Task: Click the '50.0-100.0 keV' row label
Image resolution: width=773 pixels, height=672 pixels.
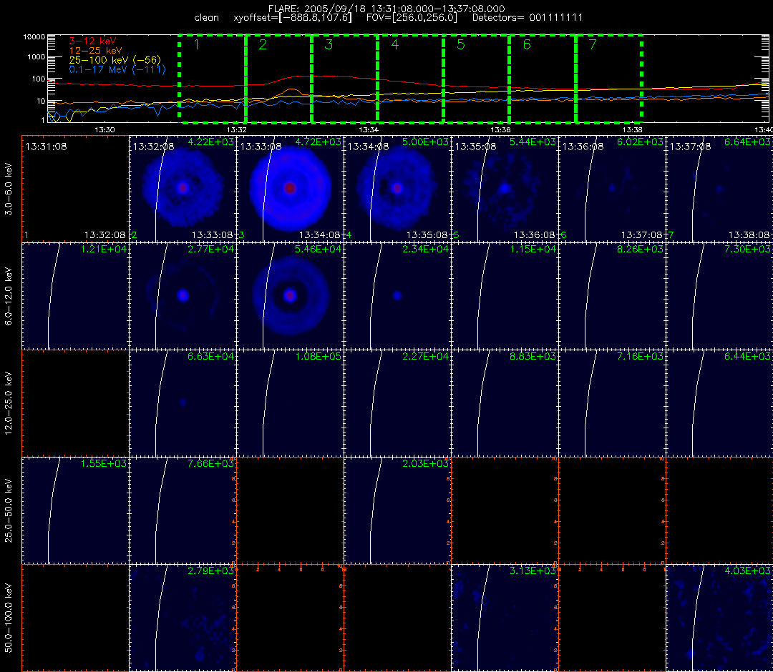Action: coord(9,618)
